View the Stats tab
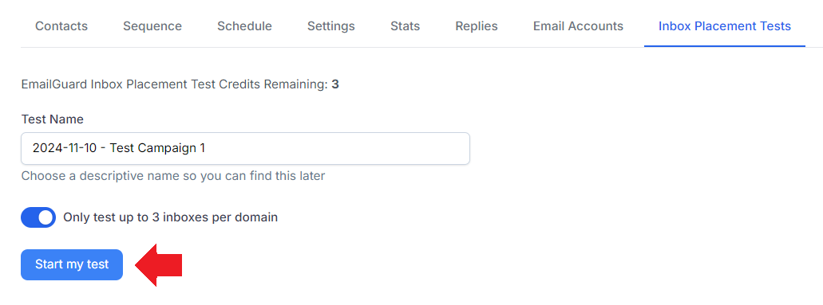823x305 pixels. 406,25
